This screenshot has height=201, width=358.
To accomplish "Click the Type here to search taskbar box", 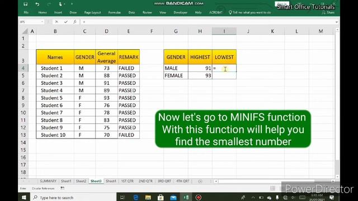I will pos(73,197).
